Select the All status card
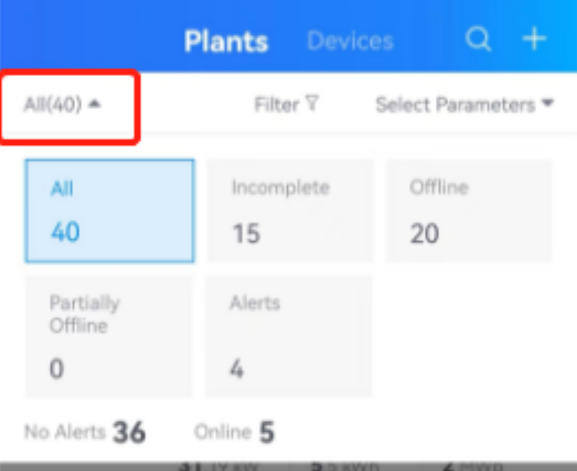The width and height of the screenshot is (577, 471). 109,211
